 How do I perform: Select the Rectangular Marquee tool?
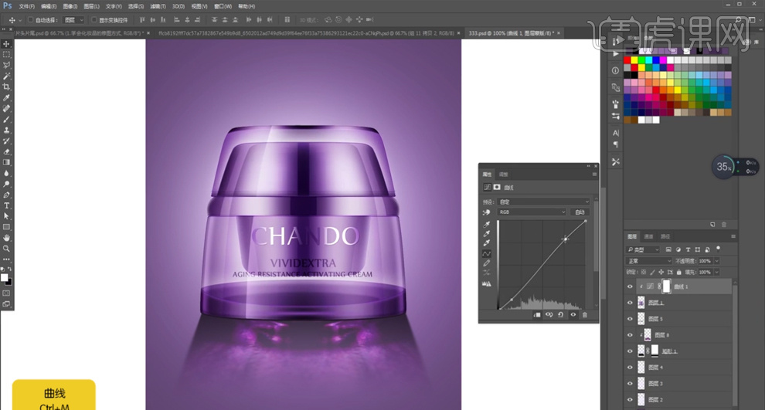pos(6,55)
